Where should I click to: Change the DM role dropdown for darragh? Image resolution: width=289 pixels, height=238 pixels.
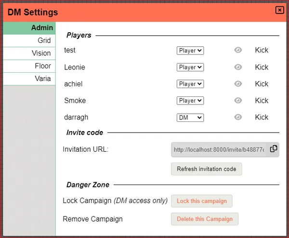pos(190,118)
